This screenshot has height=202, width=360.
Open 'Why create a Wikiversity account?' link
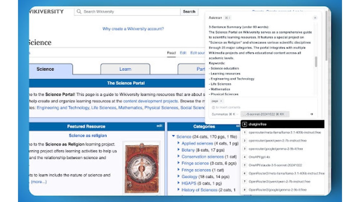click(133, 29)
